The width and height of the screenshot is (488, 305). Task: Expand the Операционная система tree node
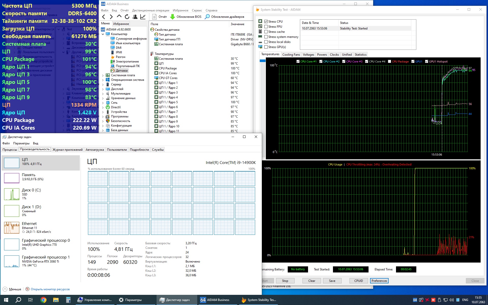pyautogui.click(x=103, y=80)
